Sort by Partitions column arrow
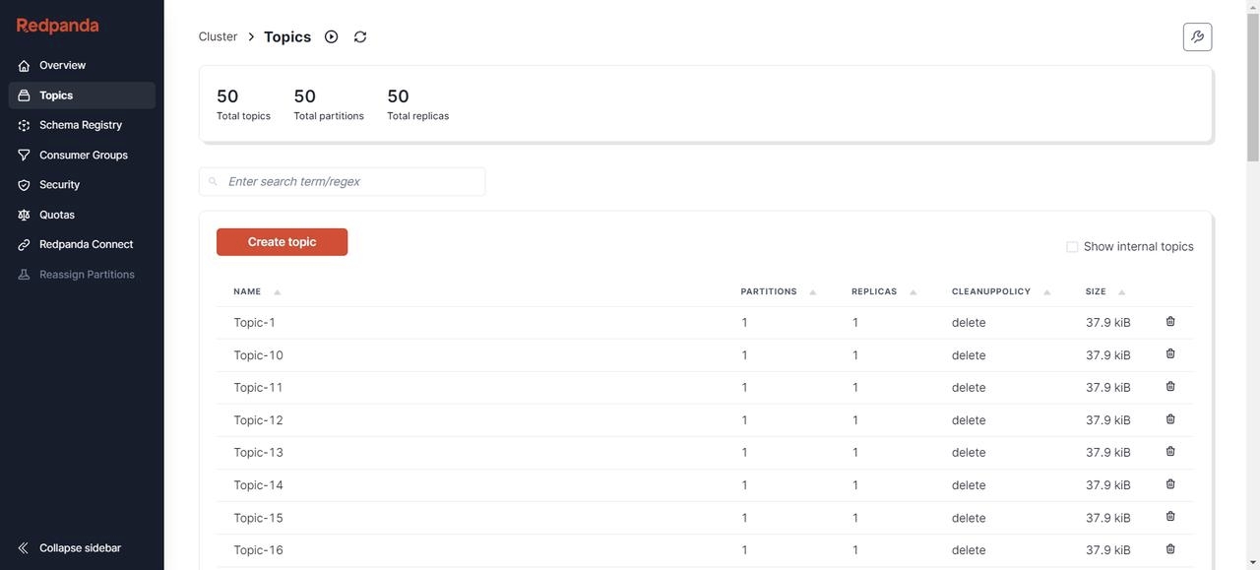The width and height of the screenshot is (1260, 570). coord(813,292)
